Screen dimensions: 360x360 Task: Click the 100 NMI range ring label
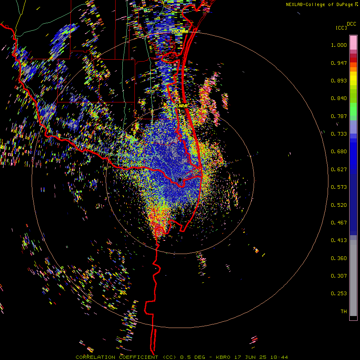(180, 32)
